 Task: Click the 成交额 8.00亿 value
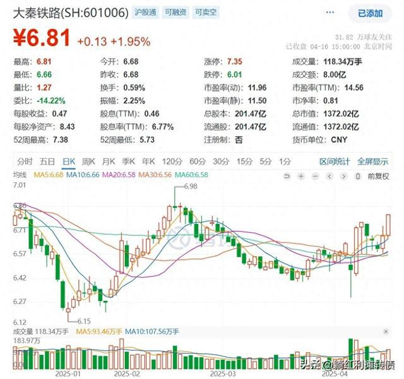tap(335, 74)
